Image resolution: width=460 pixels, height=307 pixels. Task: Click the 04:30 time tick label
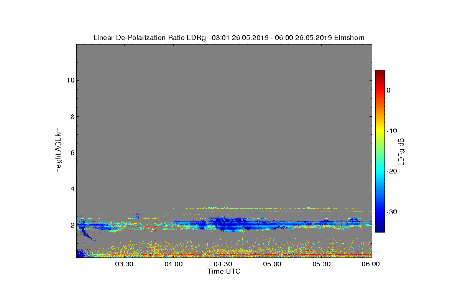click(223, 264)
